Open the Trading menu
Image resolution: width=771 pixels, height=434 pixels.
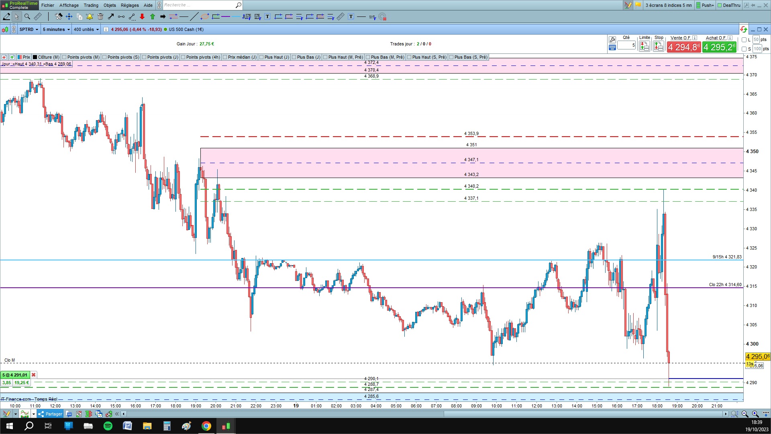[x=91, y=5]
